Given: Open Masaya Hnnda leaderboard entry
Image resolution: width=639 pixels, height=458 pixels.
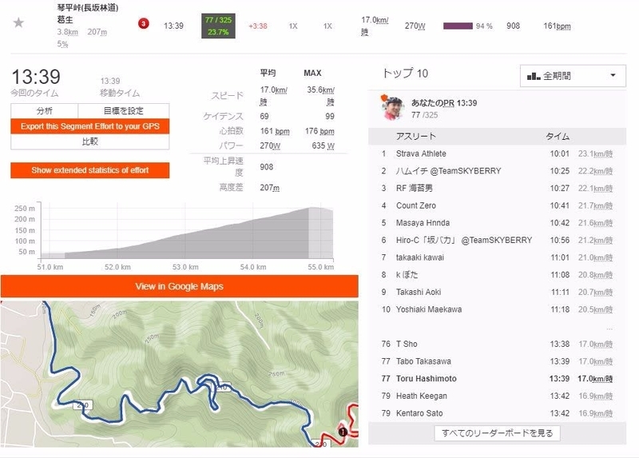Looking at the screenshot, I should pyautogui.click(x=423, y=223).
